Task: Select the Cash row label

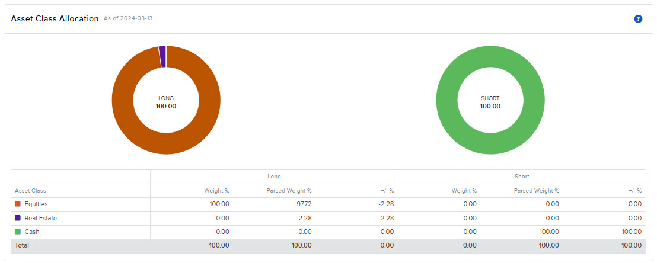Action: [x=32, y=232]
